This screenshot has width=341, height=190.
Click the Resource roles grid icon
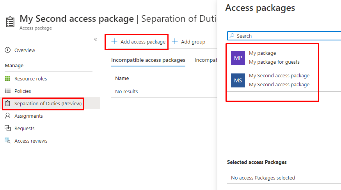(x=7, y=78)
